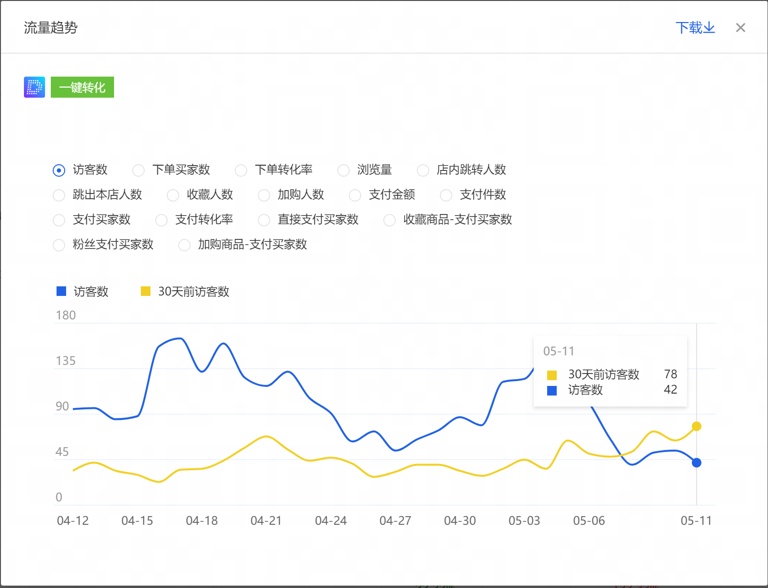Viewport: 768px width, 588px height.
Task: Click the 04-30 x-axis date label
Action: click(x=460, y=520)
